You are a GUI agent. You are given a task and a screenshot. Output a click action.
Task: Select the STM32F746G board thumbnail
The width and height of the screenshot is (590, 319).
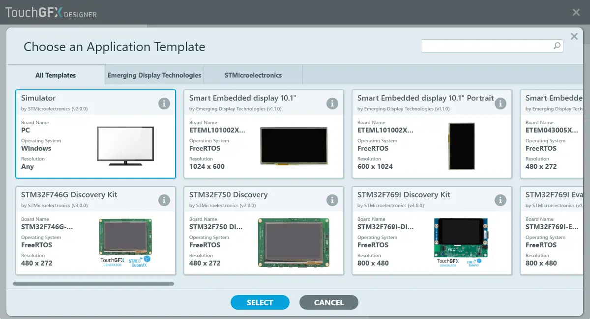[125, 242]
